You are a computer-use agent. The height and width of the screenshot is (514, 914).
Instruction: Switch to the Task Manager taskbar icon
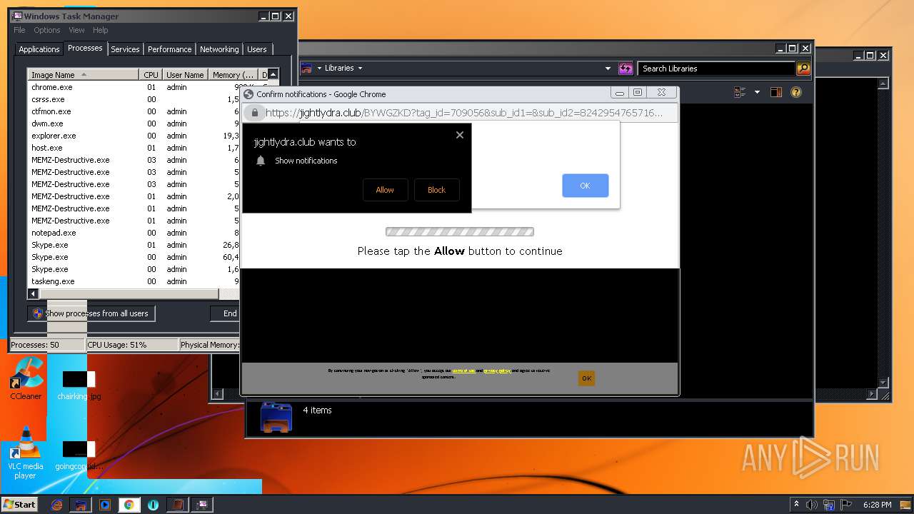201,505
